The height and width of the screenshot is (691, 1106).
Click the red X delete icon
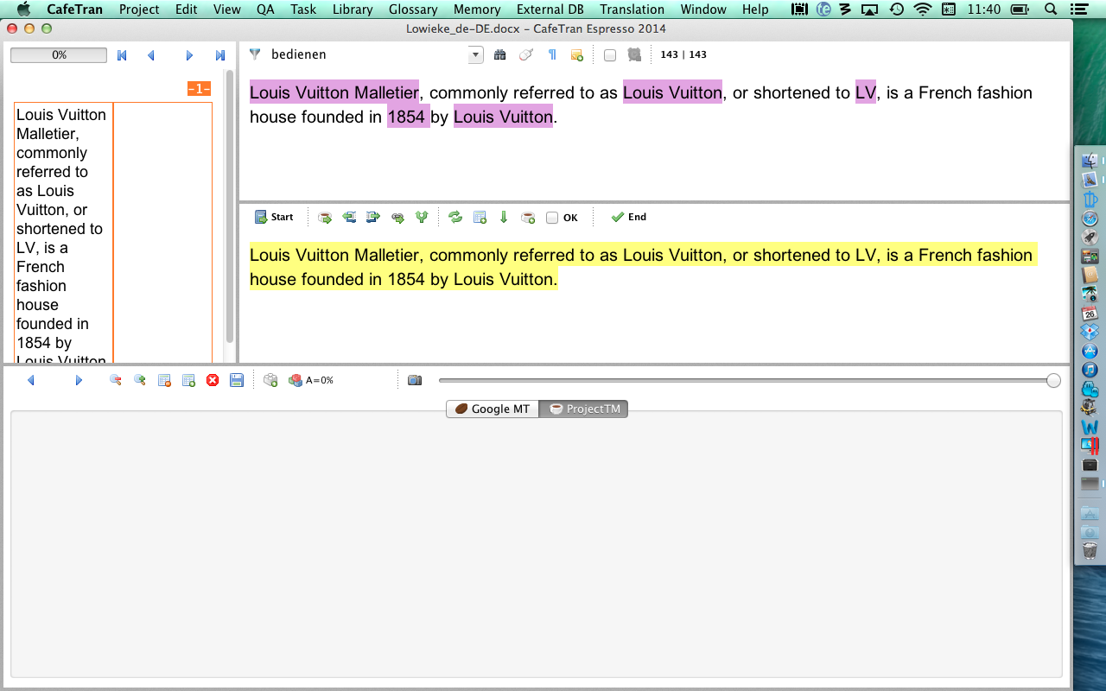(213, 380)
